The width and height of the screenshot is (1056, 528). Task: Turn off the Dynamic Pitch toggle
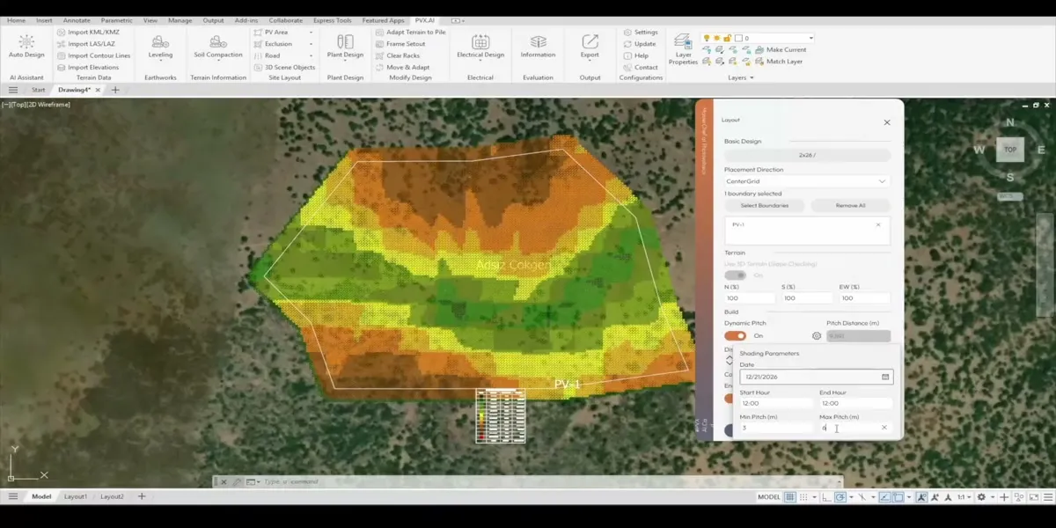[x=735, y=336]
